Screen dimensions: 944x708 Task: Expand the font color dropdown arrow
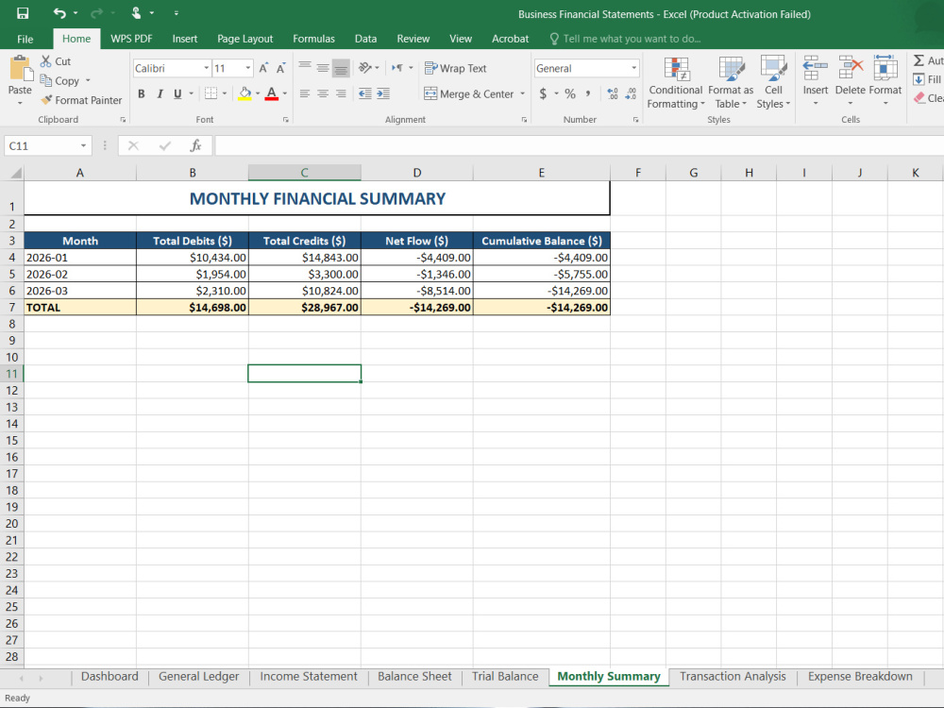pos(285,93)
